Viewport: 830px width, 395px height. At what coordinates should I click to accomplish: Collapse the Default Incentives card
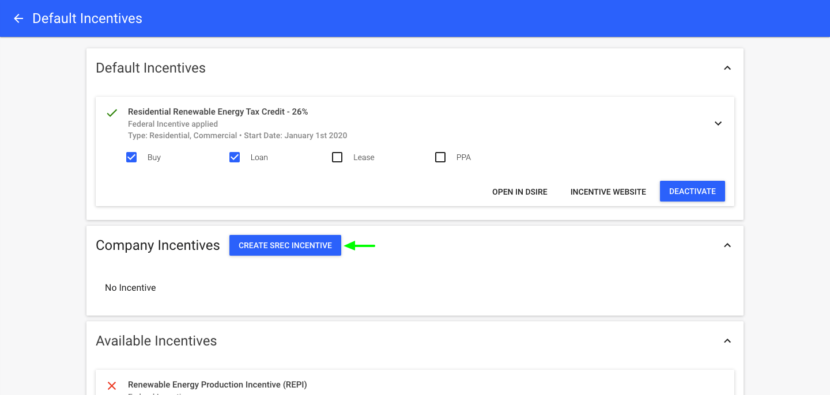point(727,67)
